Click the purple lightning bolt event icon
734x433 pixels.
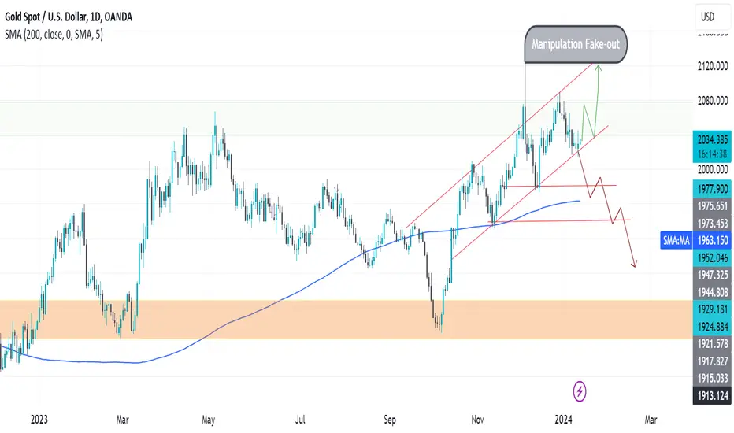pos(580,390)
